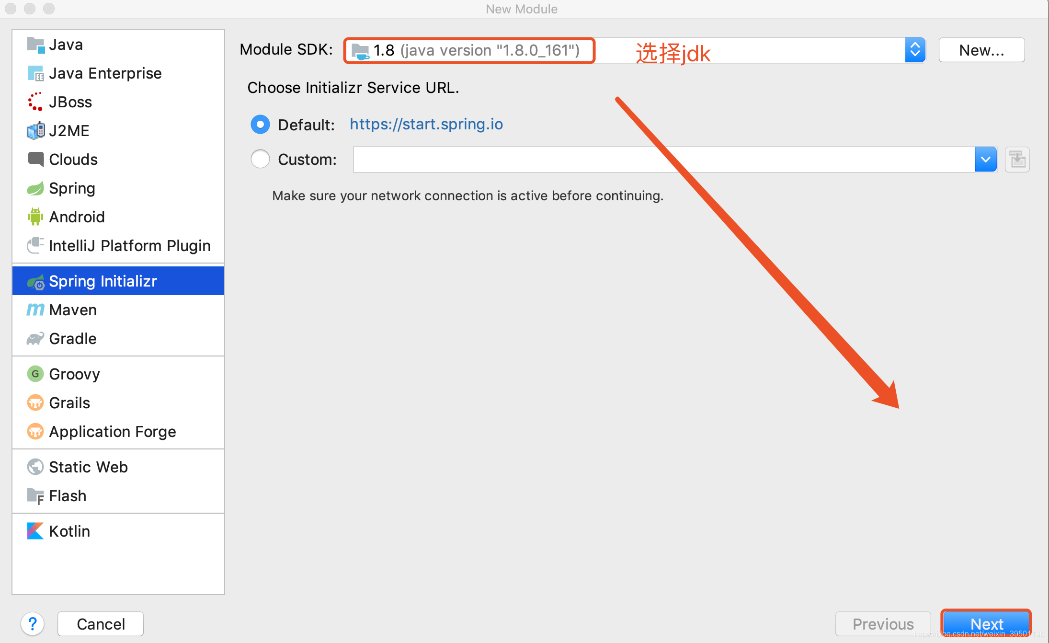
Task: Select the Custom URL radio button
Action: tap(260, 159)
